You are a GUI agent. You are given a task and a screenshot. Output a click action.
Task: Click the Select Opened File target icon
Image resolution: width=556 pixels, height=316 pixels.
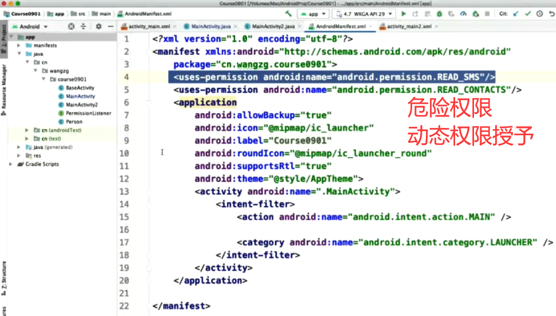coord(71,26)
